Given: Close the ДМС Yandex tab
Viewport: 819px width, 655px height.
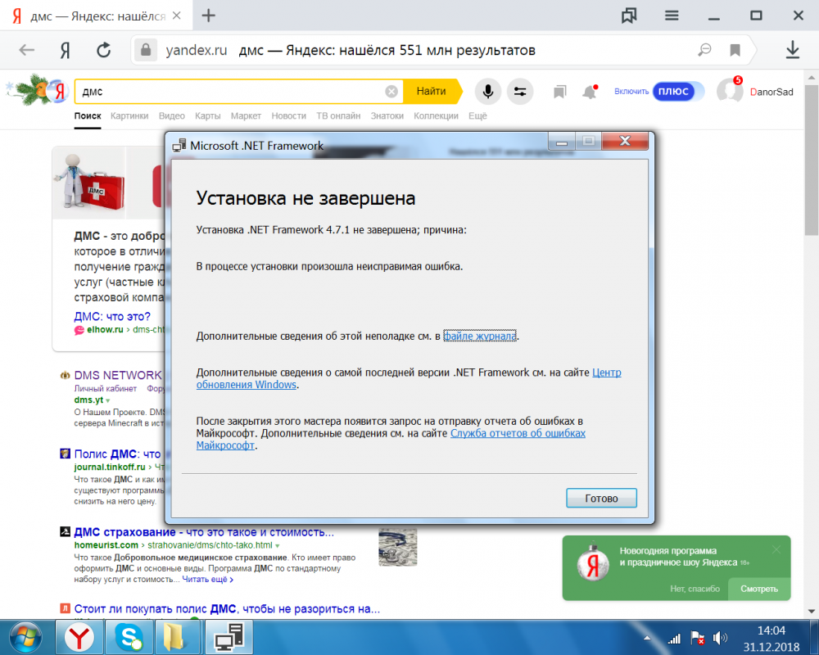Looking at the screenshot, I should pos(177,16).
